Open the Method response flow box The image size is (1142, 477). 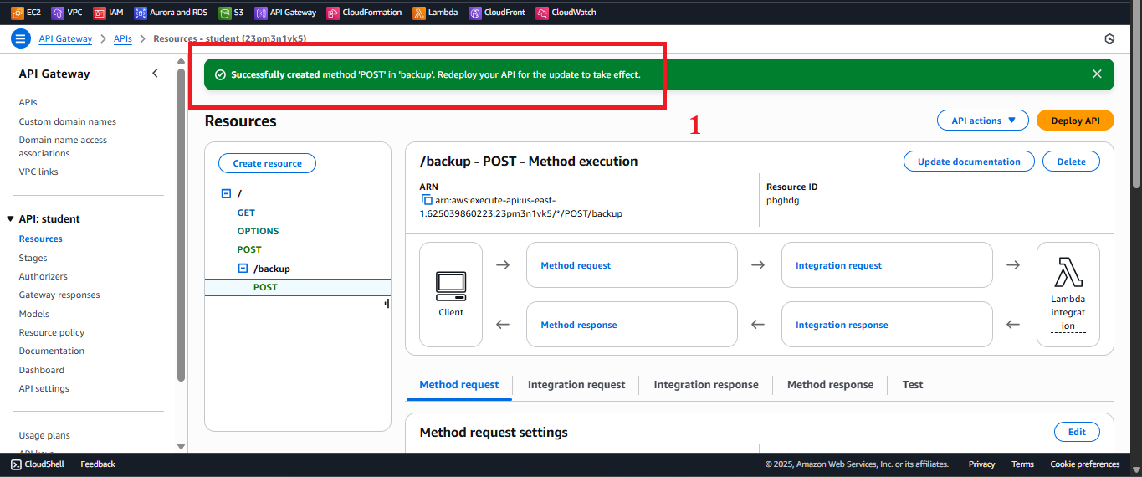tap(632, 325)
